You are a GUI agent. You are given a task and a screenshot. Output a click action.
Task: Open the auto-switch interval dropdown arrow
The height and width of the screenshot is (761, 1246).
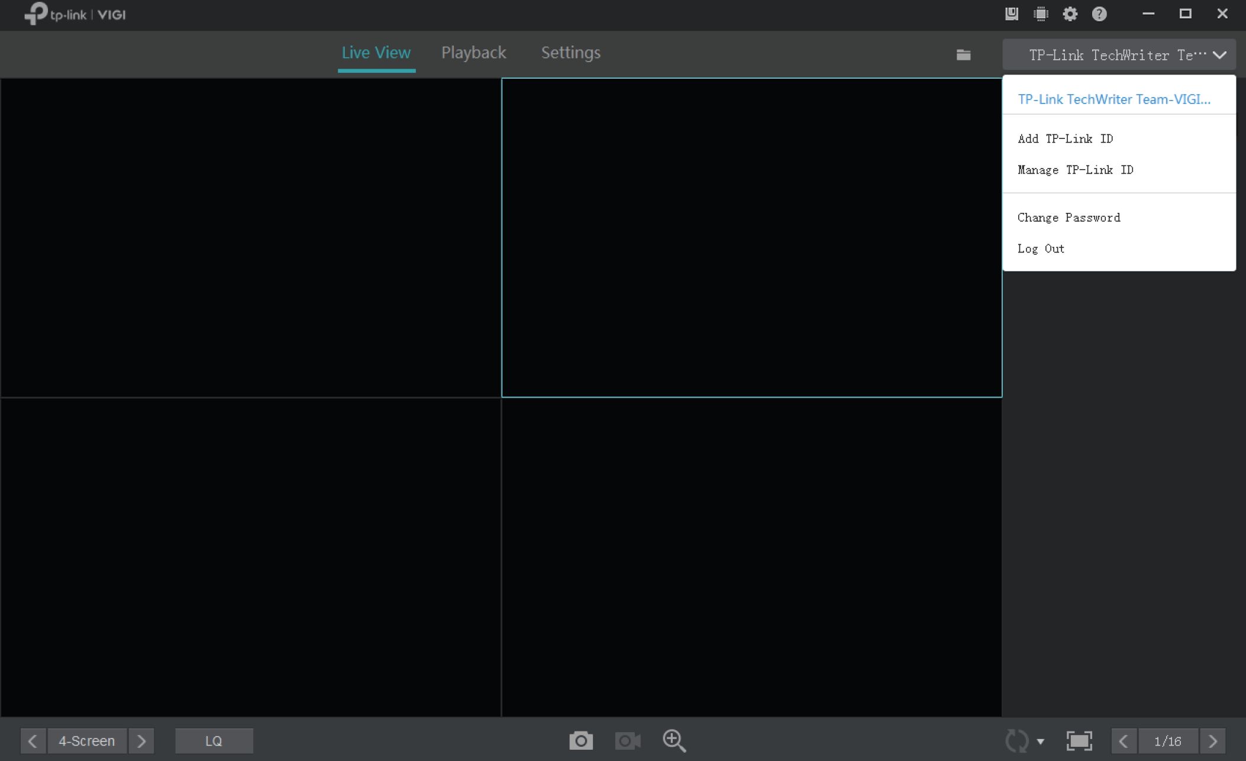1041,741
